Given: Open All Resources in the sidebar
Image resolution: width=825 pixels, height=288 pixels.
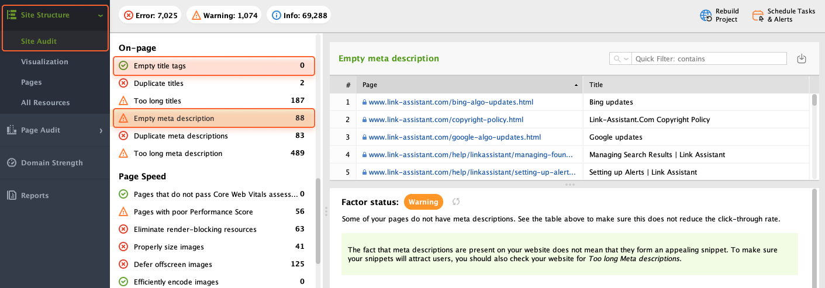Looking at the screenshot, I should point(45,103).
